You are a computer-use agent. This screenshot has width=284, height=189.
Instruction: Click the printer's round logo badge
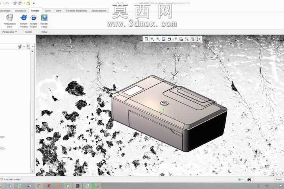pos(165,103)
